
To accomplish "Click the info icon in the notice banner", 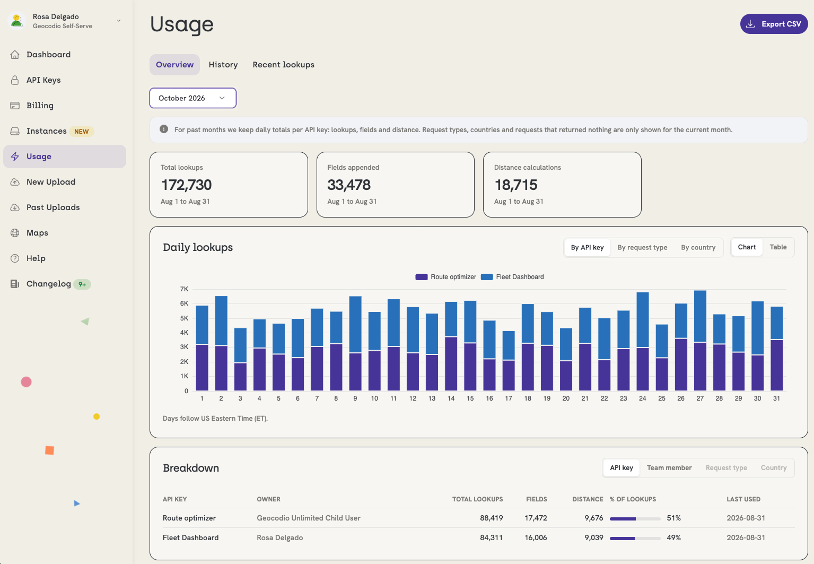I will pyautogui.click(x=164, y=129).
